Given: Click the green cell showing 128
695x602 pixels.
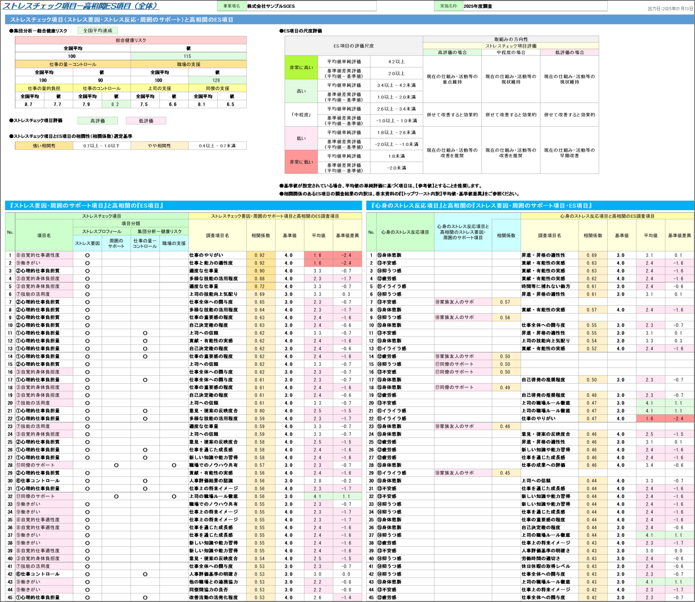Looking at the screenshot, I should pyautogui.click(x=217, y=80).
